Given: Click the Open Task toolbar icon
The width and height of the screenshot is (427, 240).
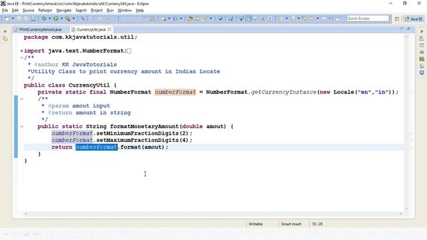Looking at the screenshot, I should point(197,19).
